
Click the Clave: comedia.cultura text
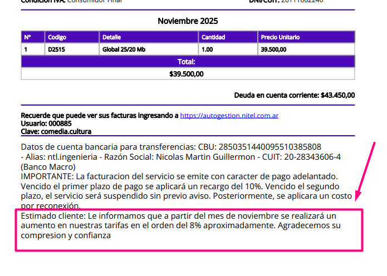[56, 131]
